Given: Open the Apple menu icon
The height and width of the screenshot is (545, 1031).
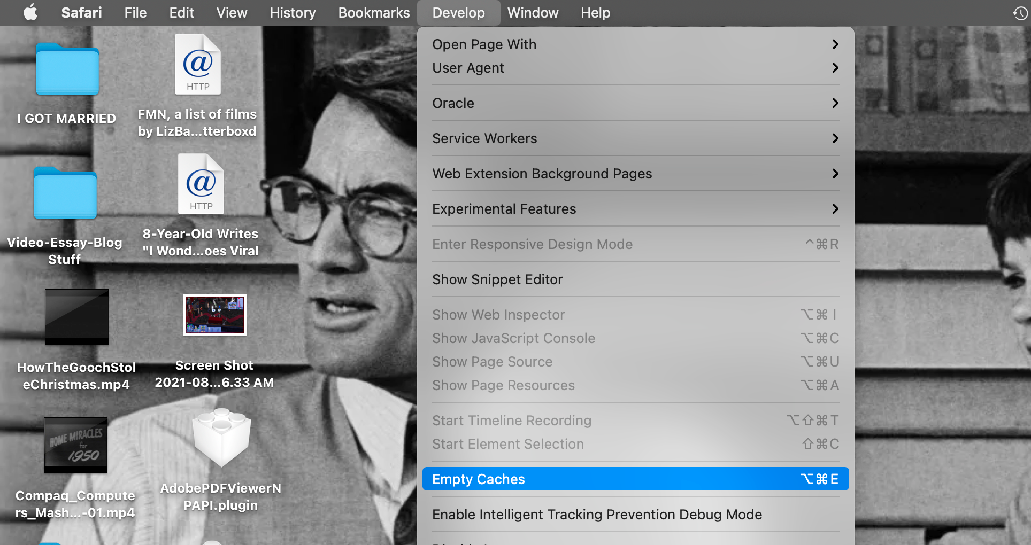Looking at the screenshot, I should coord(30,12).
